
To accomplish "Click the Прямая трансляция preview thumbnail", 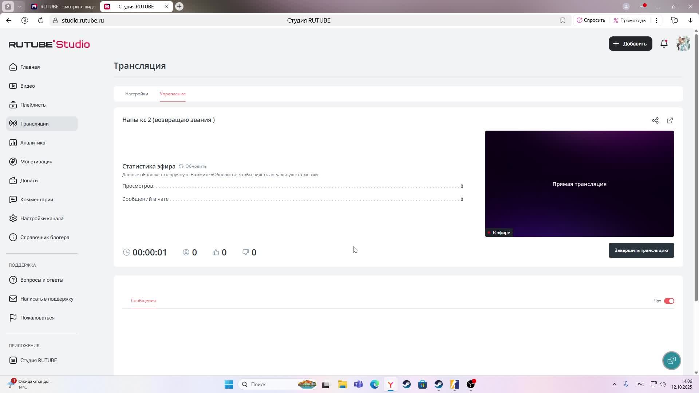I will pos(579,184).
